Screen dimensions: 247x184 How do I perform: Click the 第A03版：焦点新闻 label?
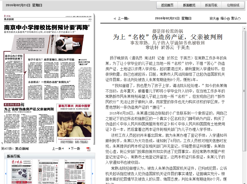pos(15,148)
